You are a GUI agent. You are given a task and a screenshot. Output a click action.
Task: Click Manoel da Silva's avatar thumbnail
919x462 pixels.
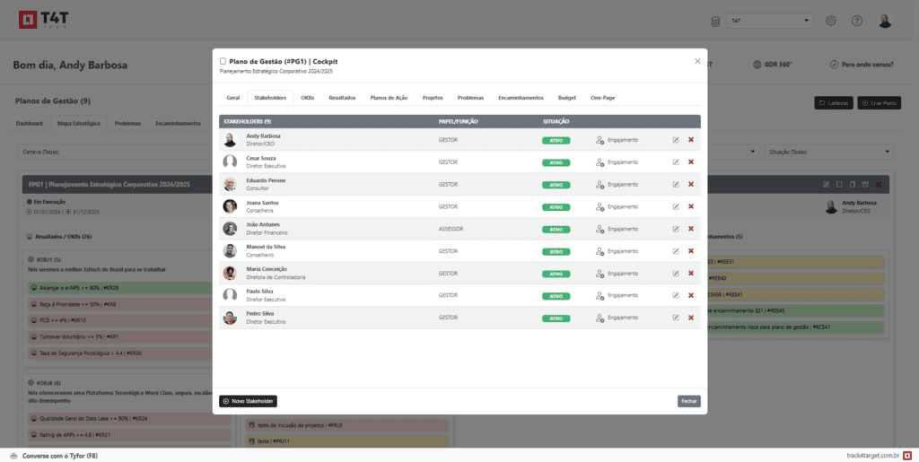[x=230, y=251]
